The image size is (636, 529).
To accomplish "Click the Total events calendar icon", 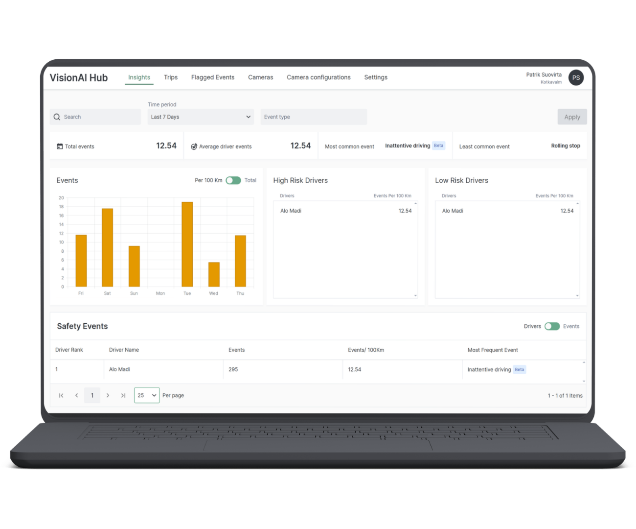I will [60, 146].
